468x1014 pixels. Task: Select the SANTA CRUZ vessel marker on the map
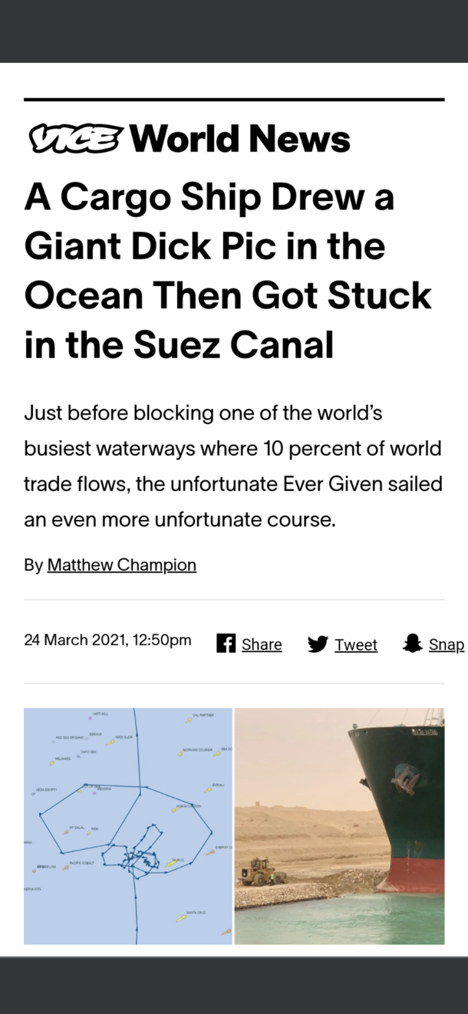181,918
